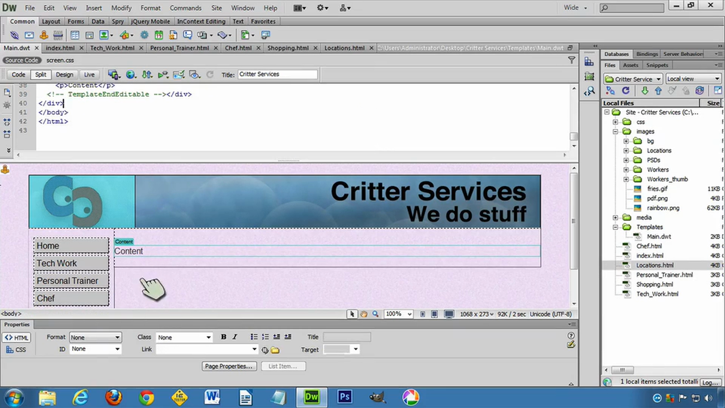The width and height of the screenshot is (725, 408).
Task: Click the Bold button in Properties
Action: 223,337
